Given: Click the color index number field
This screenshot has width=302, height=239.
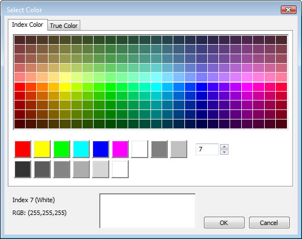Looking at the screenshot, I should click(207, 149).
